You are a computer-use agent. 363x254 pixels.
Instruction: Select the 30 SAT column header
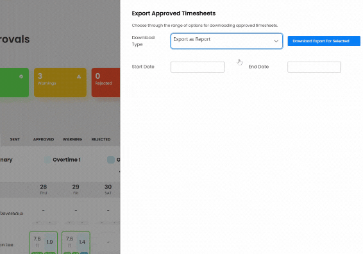[108, 189]
